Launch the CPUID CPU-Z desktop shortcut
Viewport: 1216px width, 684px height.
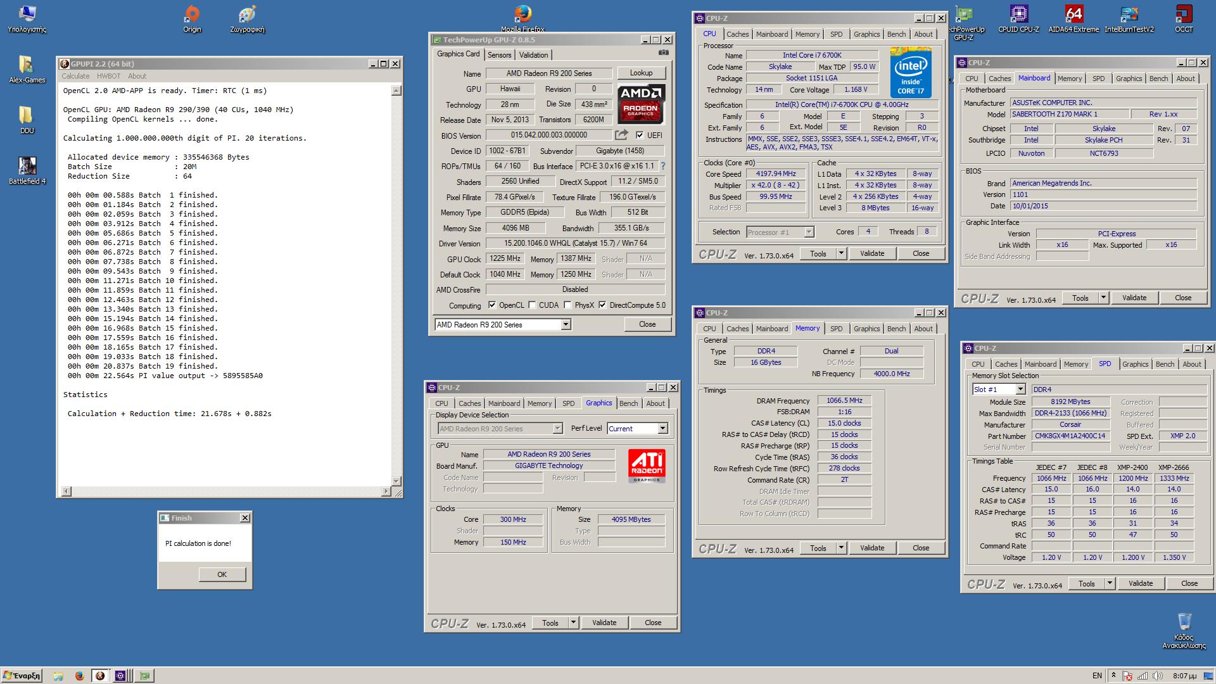(1018, 19)
